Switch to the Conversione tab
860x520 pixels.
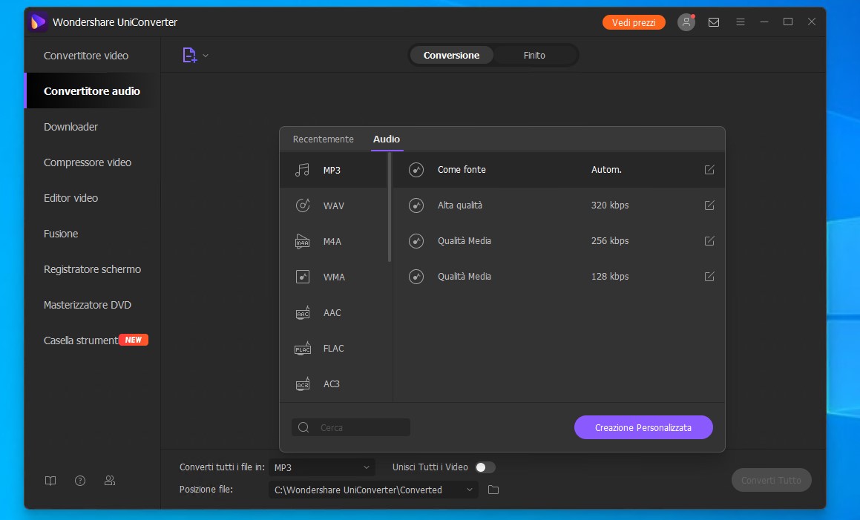click(x=451, y=56)
